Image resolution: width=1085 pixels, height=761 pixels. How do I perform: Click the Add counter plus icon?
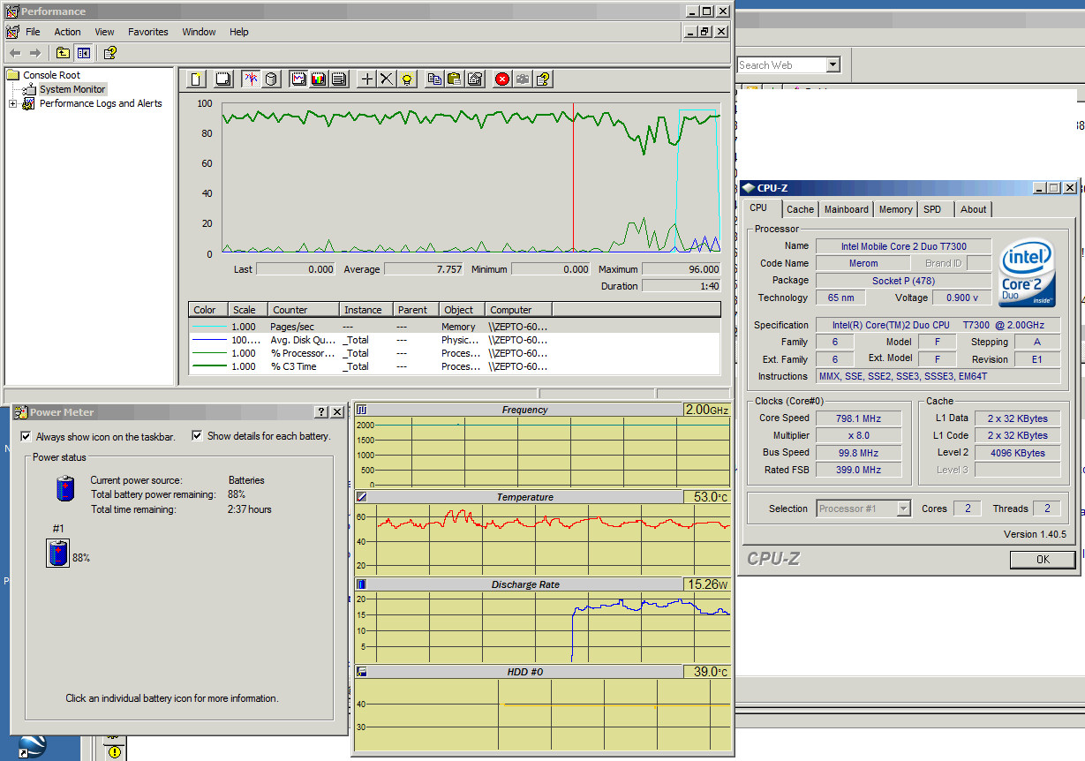pyautogui.click(x=367, y=79)
